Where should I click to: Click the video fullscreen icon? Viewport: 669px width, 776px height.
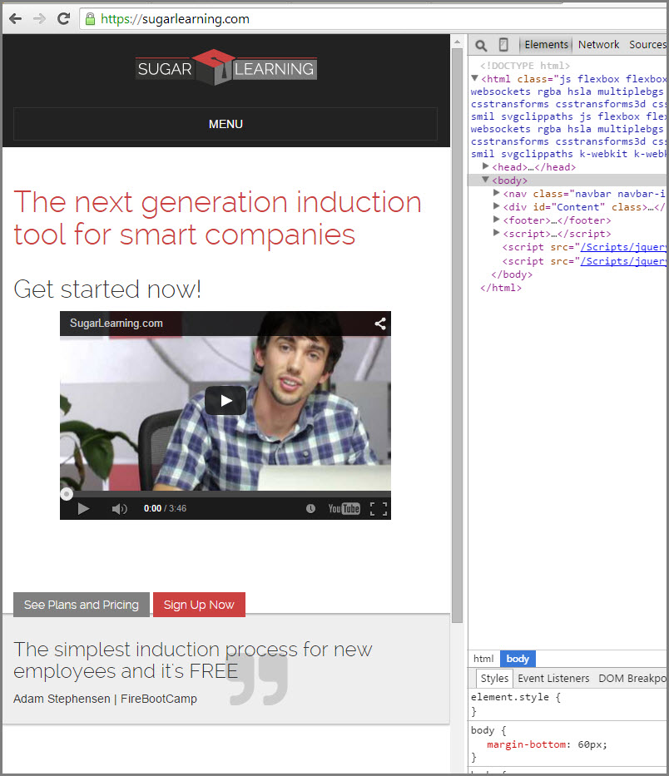point(379,508)
